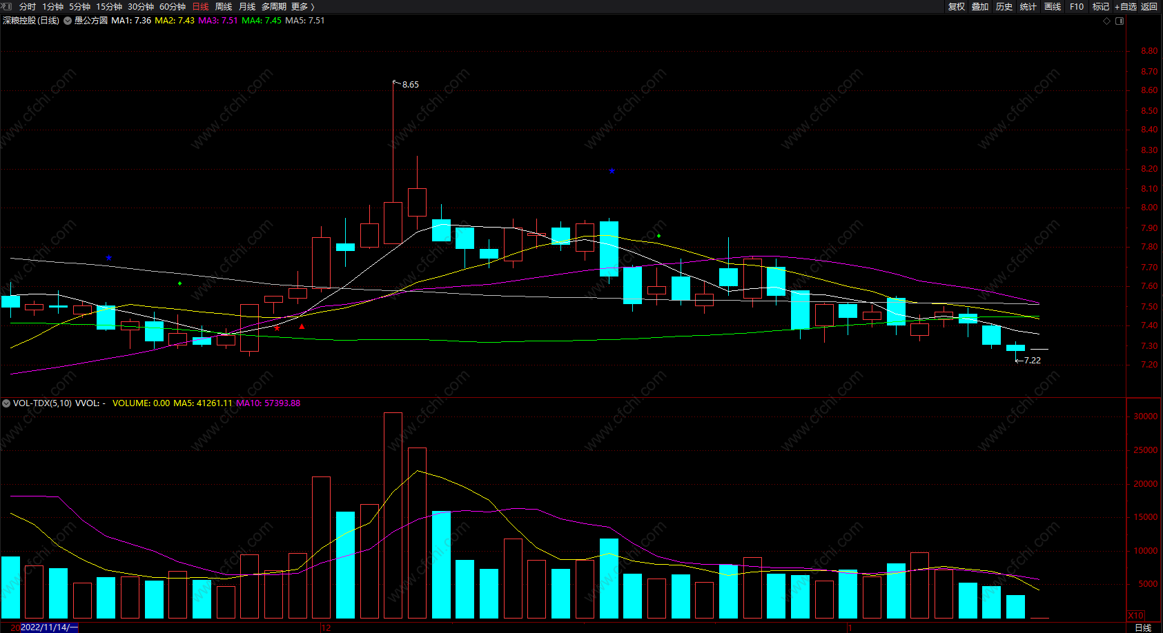Click the candle with the 8.65 high
The image size is (1163, 633).
coord(393,223)
